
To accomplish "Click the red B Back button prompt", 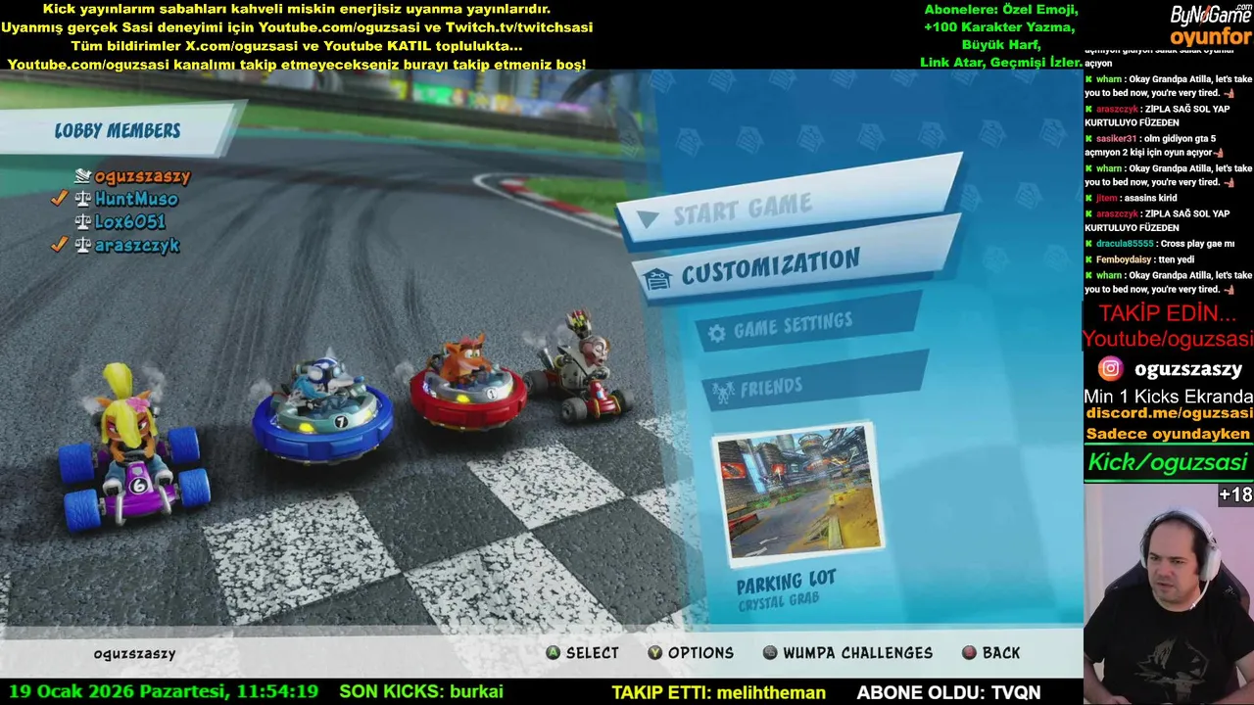I will [969, 652].
